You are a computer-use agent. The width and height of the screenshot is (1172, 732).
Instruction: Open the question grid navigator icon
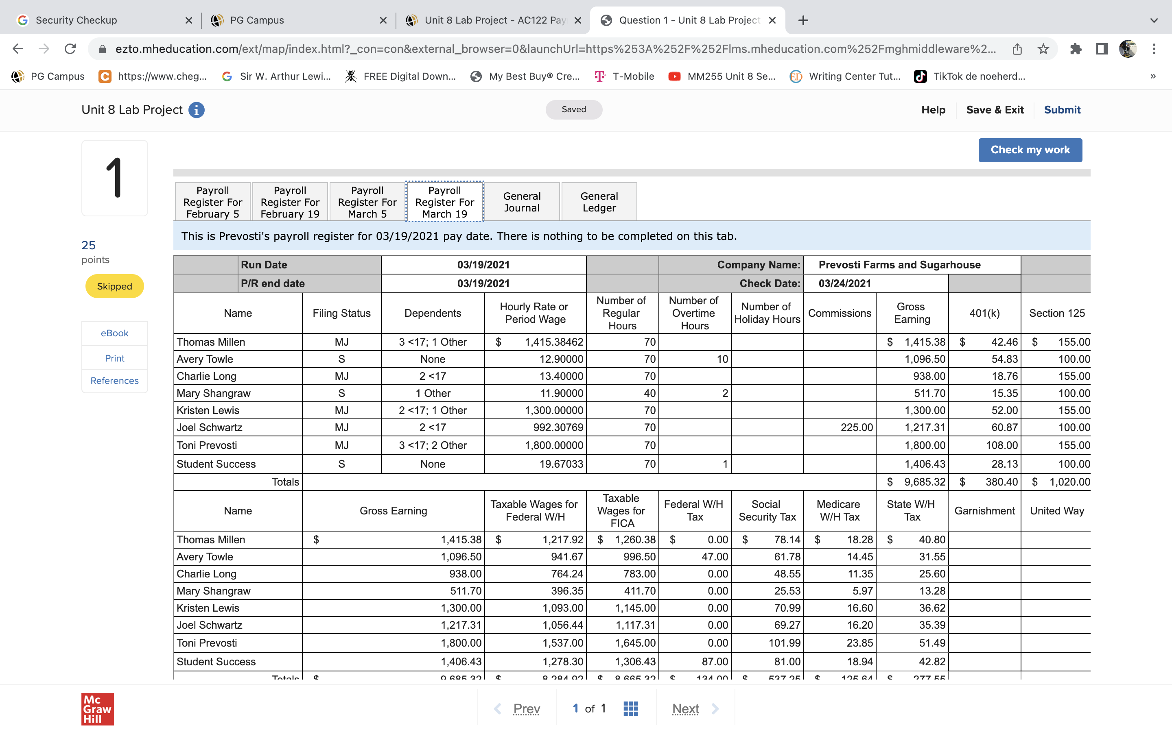click(x=630, y=708)
